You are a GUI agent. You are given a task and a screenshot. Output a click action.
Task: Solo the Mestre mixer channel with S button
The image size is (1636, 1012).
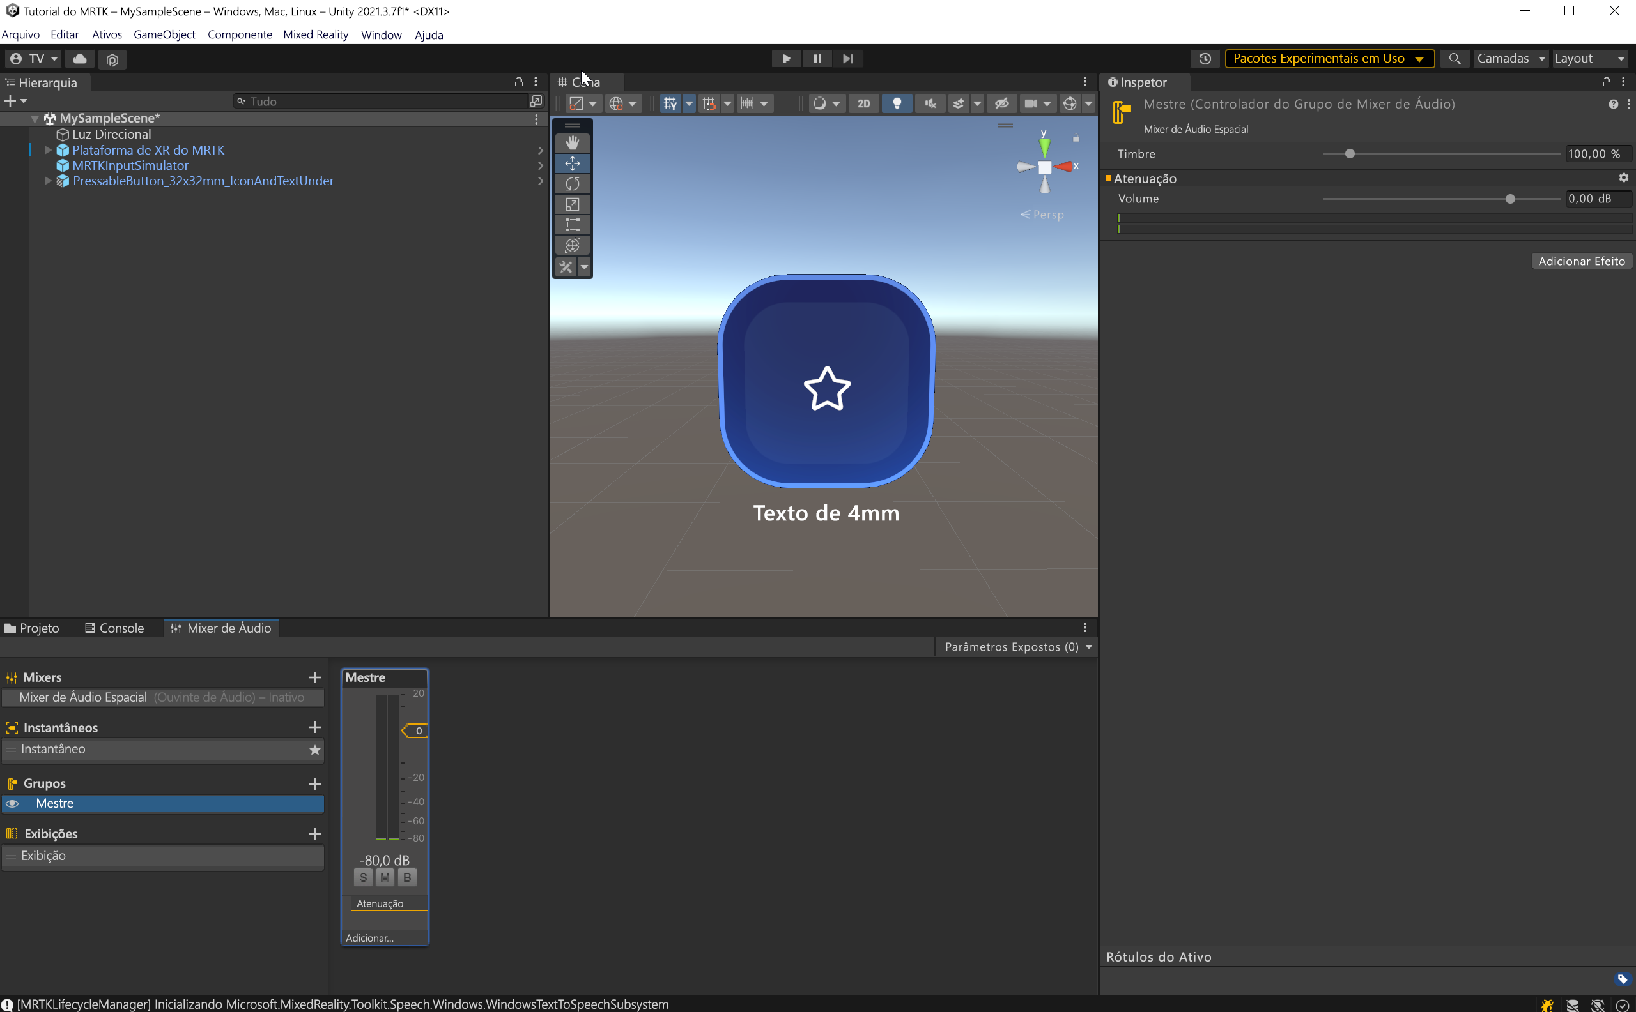coord(362,877)
